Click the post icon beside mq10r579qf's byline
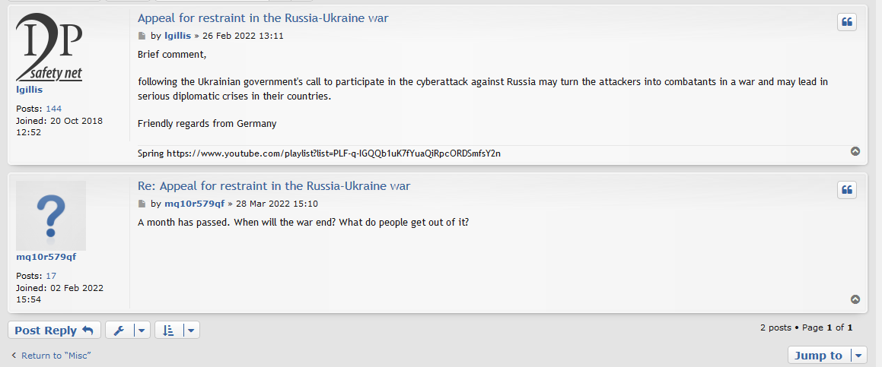Image resolution: width=882 pixels, height=367 pixels. click(142, 204)
